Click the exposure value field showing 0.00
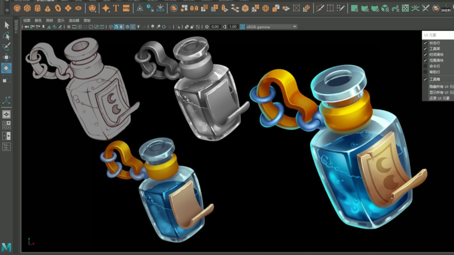Screen dimensions: 454x255 point(215,27)
